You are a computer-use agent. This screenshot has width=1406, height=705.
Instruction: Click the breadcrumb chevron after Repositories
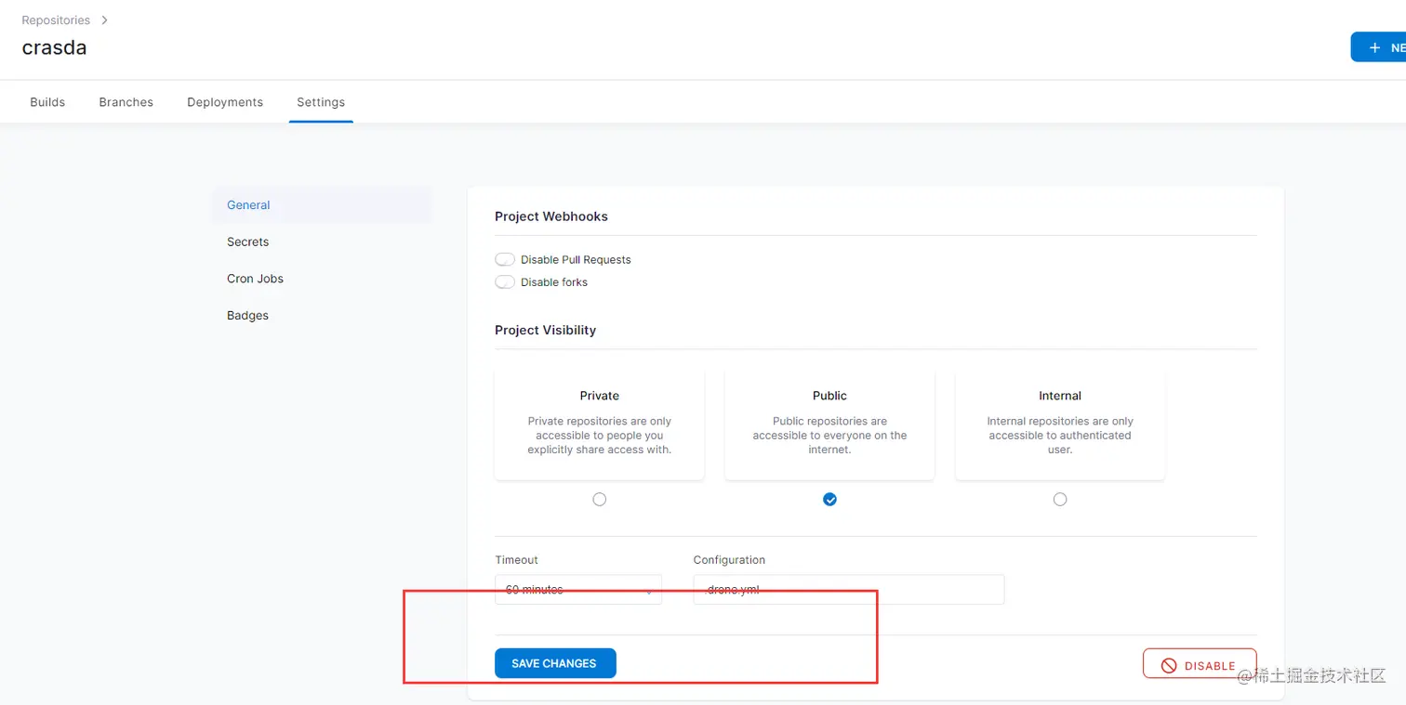pyautogui.click(x=104, y=20)
